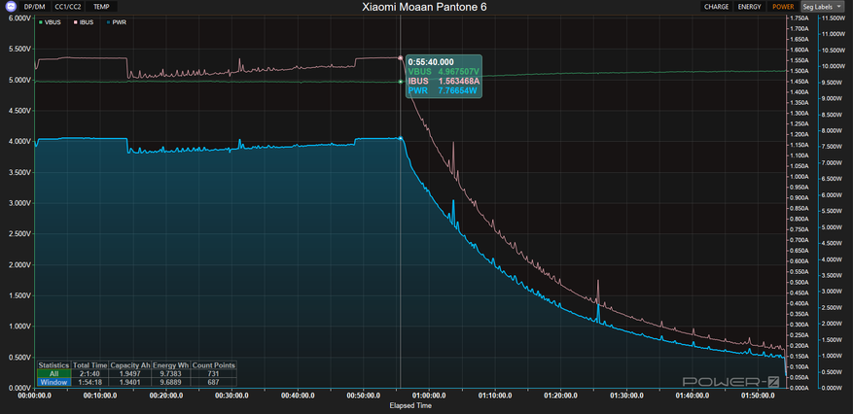
Task: Click the Count Points column header
Action: (x=213, y=365)
